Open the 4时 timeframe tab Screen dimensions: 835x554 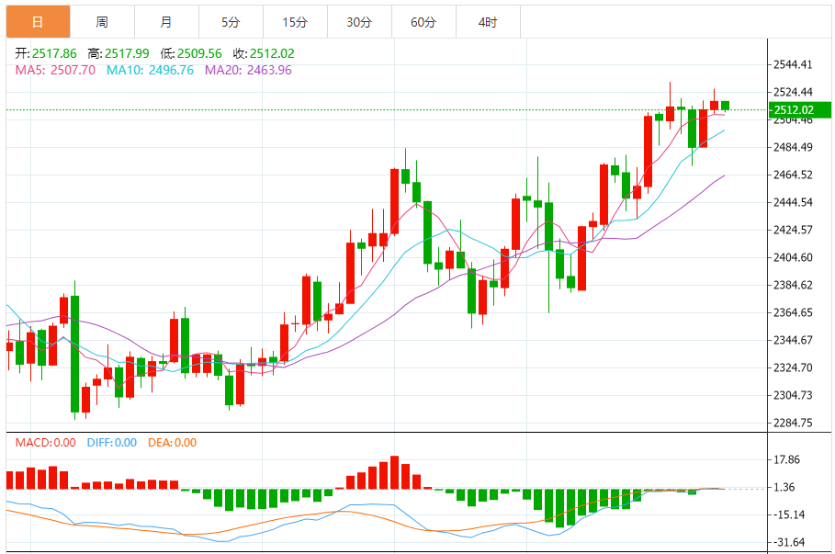coord(488,22)
